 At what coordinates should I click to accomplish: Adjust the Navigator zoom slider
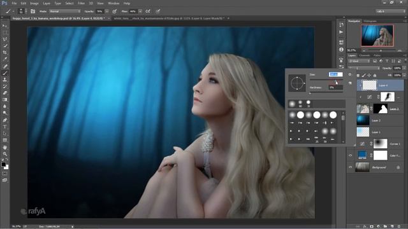coord(381,50)
